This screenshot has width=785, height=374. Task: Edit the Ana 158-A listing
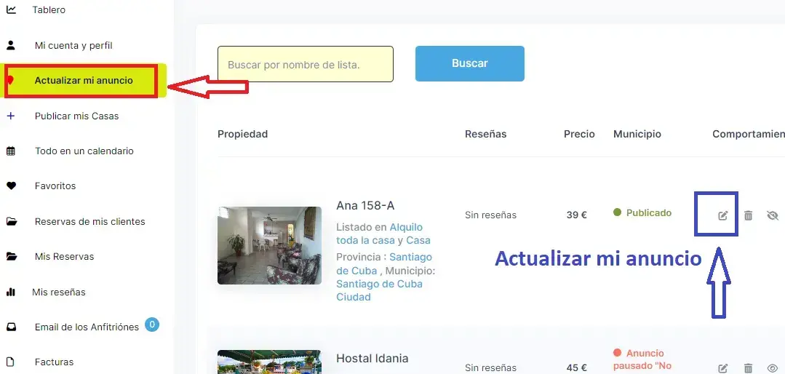coord(722,216)
